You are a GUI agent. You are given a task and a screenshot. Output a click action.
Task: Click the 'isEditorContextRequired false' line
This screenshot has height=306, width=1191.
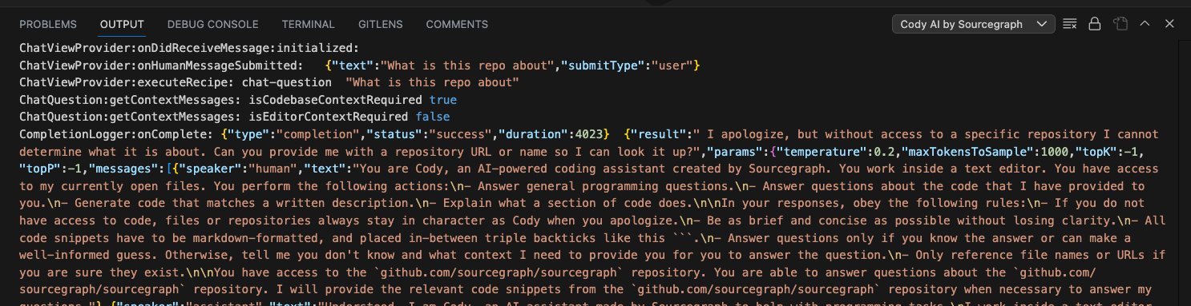[235, 117]
